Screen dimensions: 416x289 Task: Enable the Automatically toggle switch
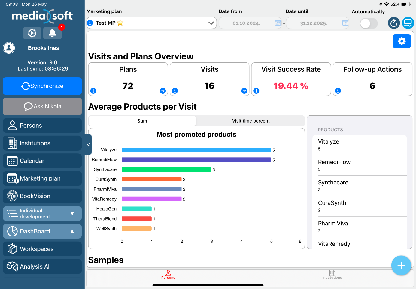pos(369,23)
